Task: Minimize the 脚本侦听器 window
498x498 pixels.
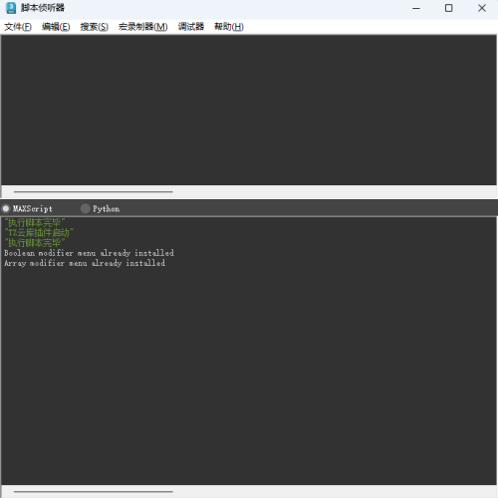Action: click(416, 8)
